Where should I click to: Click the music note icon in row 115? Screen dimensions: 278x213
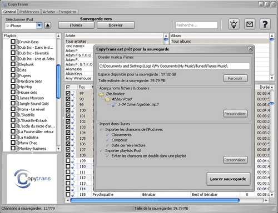[x=73, y=195]
